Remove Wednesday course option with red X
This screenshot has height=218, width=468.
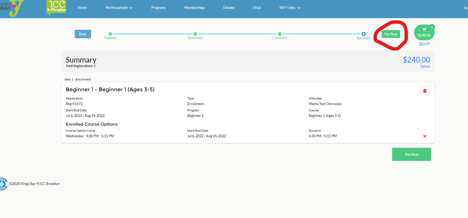[x=425, y=136]
